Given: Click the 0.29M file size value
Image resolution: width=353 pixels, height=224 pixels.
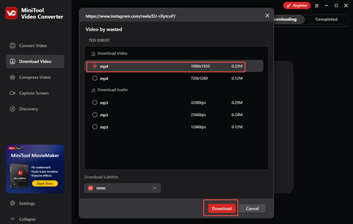Looking at the screenshot, I should tap(237, 103).
